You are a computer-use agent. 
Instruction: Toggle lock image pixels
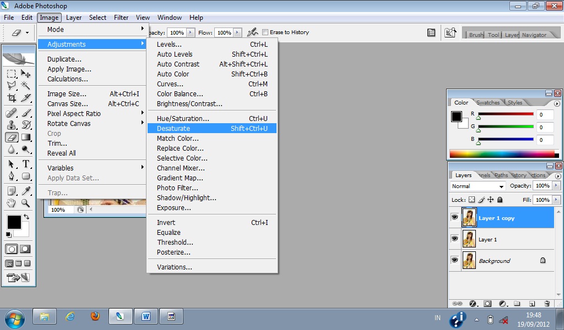tap(481, 200)
